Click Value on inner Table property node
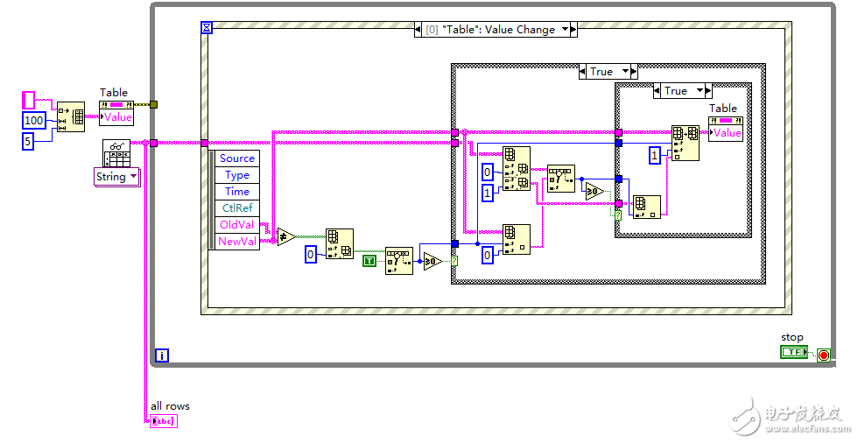Screen dimensions: 858x443 point(726,132)
